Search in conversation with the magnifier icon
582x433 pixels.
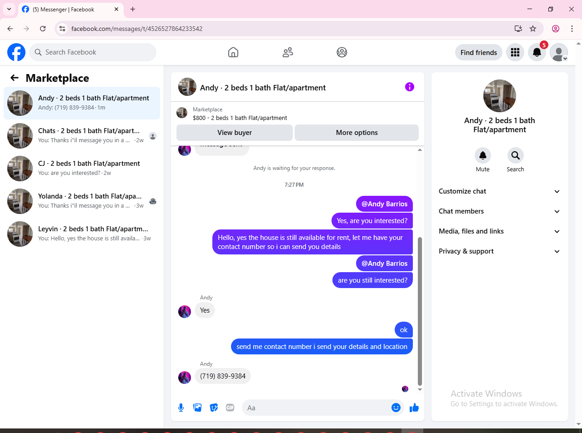515,155
